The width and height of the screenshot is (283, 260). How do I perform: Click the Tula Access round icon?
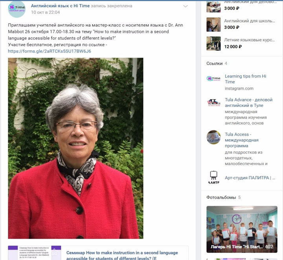[x=213, y=137]
